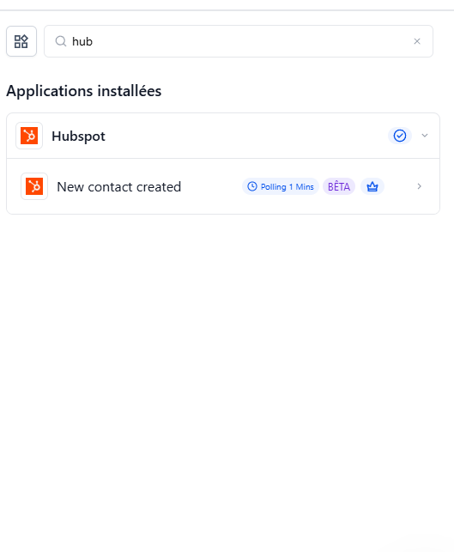Click the purple BÊTA badge
The width and height of the screenshot is (454, 552).
click(x=339, y=186)
